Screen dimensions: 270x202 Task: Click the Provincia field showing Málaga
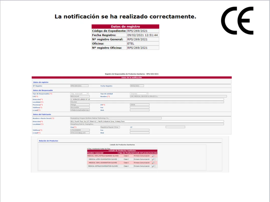pyautogui.click(x=80, y=105)
